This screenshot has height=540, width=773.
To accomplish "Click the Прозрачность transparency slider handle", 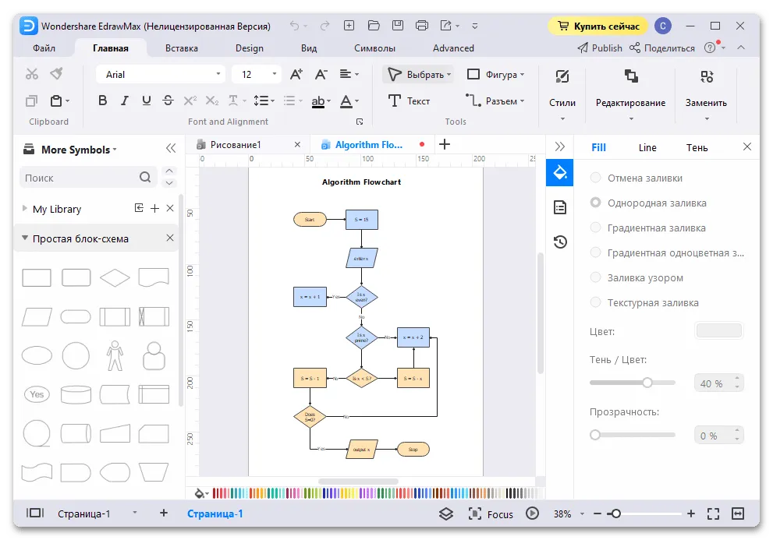I will (x=595, y=435).
